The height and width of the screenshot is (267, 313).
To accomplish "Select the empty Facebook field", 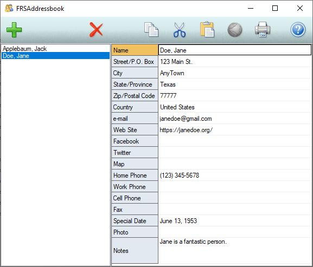I will [235, 141].
